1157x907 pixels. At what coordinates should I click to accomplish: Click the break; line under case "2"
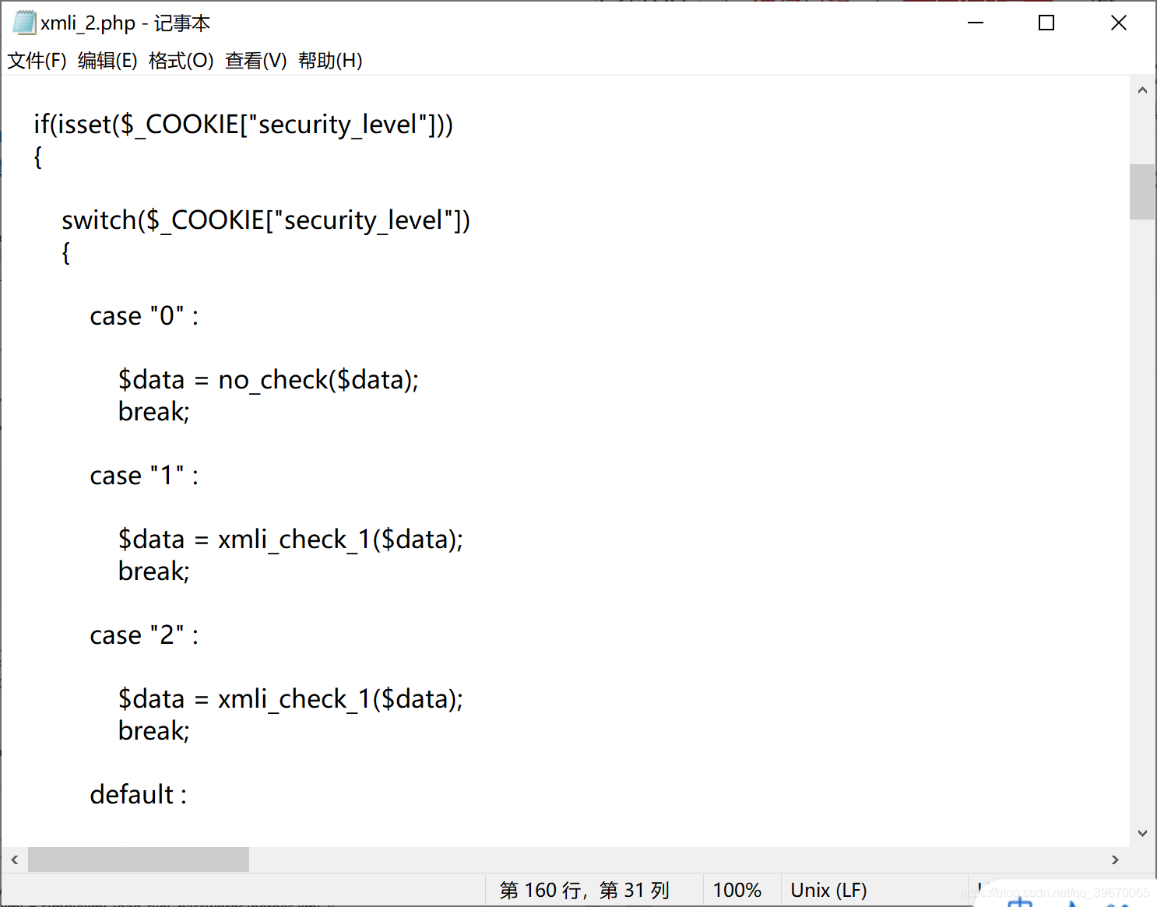click(153, 730)
